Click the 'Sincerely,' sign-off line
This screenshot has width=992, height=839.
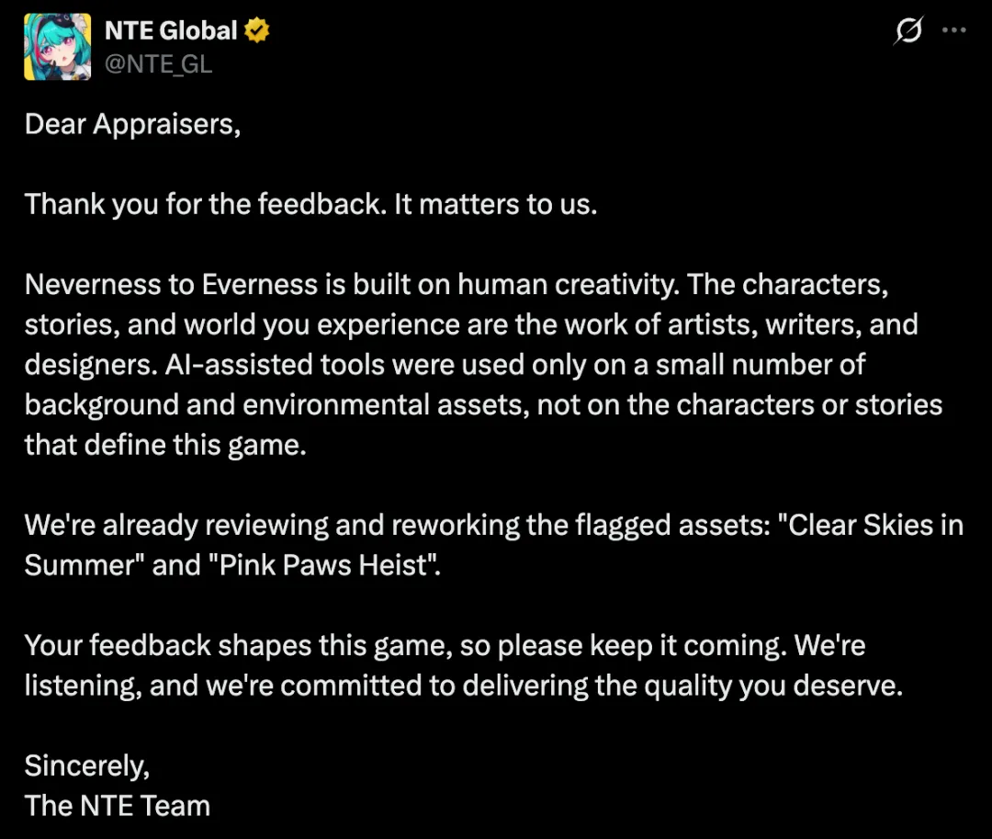(87, 766)
